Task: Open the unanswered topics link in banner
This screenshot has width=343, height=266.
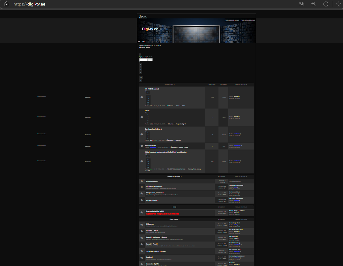Action: pyautogui.click(x=232, y=20)
